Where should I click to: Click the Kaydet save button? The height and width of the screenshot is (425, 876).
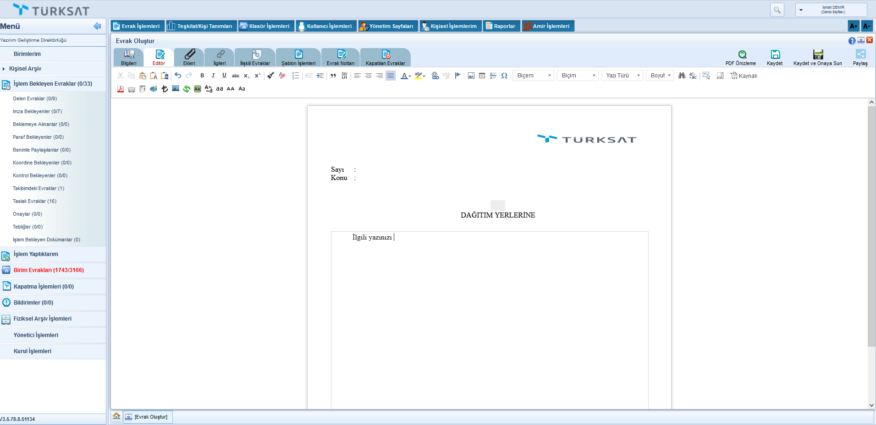tap(775, 58)
